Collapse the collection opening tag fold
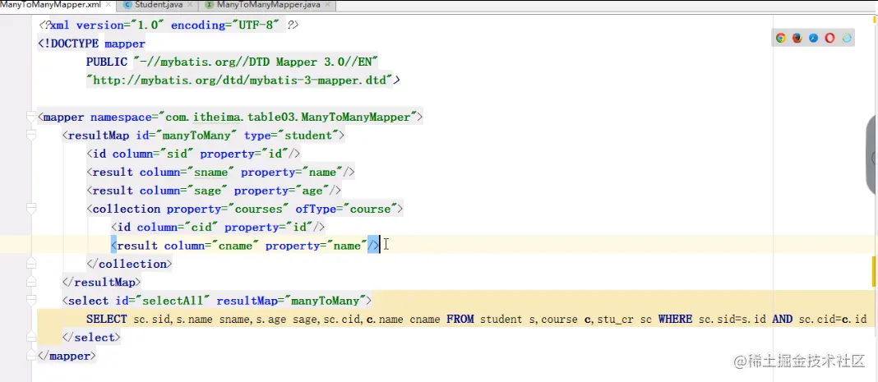Viewport: 878px width, 382px height. pyautogui.click(x=31, y=209)
